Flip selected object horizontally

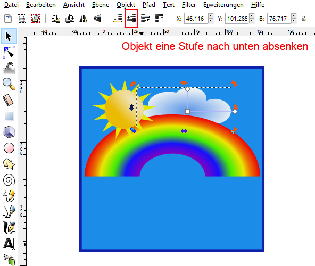coord(83,19)
